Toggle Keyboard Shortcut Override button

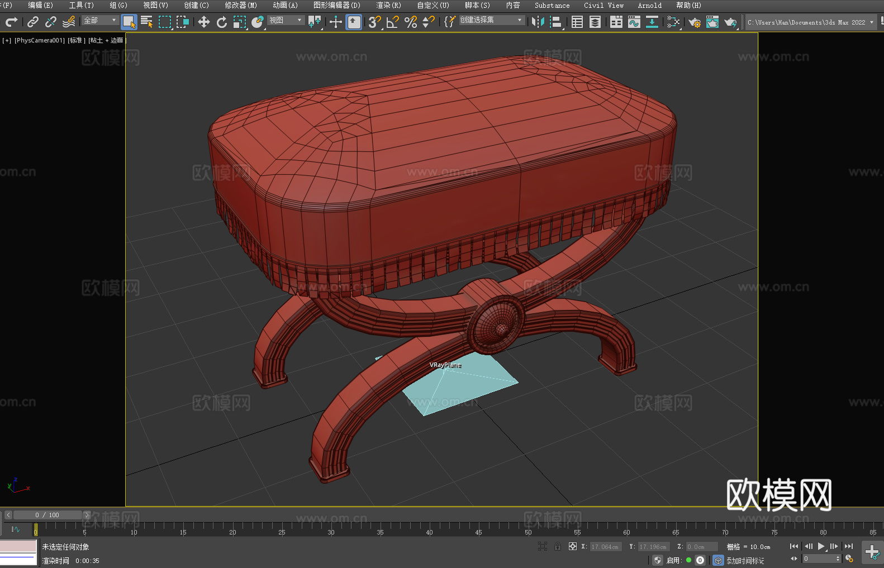point(354,22)
